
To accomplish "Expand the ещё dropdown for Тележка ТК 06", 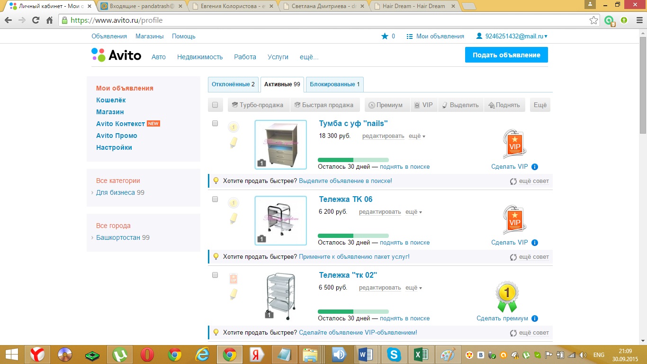I will (414, 212).
